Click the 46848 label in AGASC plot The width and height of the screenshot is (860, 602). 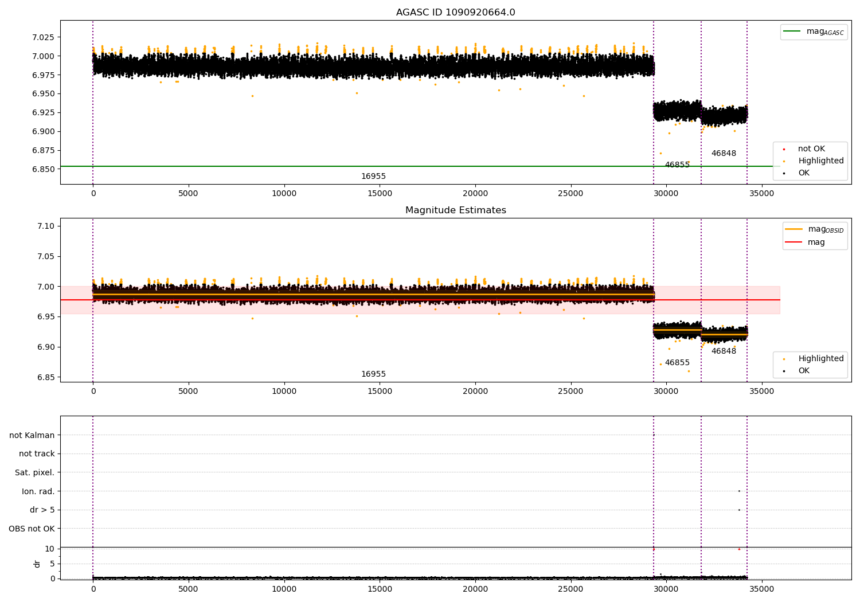tap(724, 154)
